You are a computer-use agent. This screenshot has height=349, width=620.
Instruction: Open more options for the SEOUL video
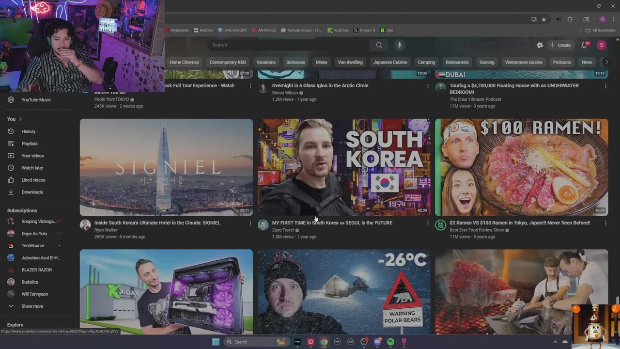click(427, 223)
